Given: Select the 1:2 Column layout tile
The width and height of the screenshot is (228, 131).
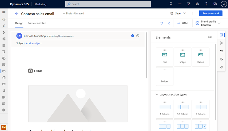Looking at the screenshot, I should pos(183,109).
